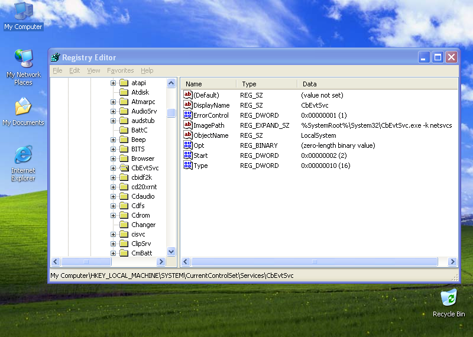This screenshot has height=337, width=473.
Task: Click the tree pane vertical scrollbar thumb
Action: (x=171, y=113)
